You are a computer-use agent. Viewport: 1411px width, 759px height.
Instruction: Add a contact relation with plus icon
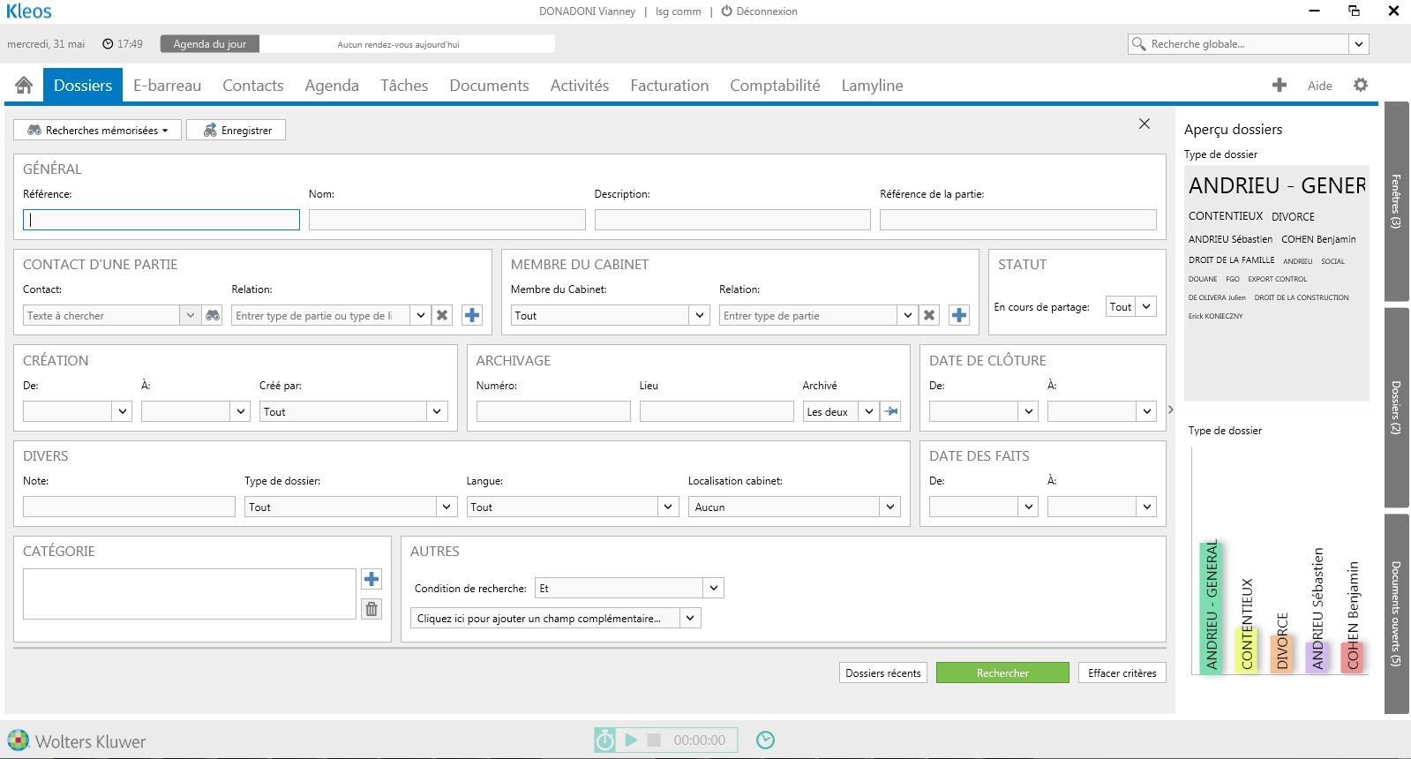(472, 315)
